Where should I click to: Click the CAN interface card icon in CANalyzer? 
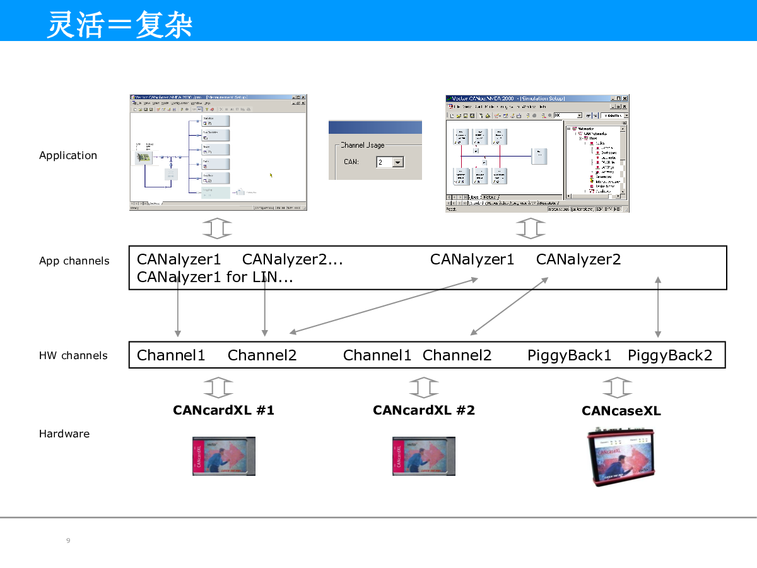[144, 158]
